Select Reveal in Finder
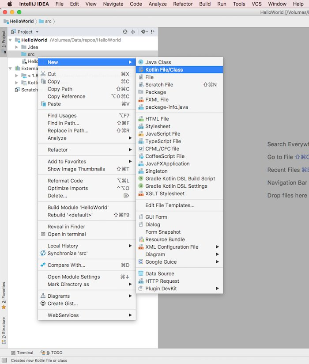The width and height of the screenshot is (309, 364). [87, 226]
